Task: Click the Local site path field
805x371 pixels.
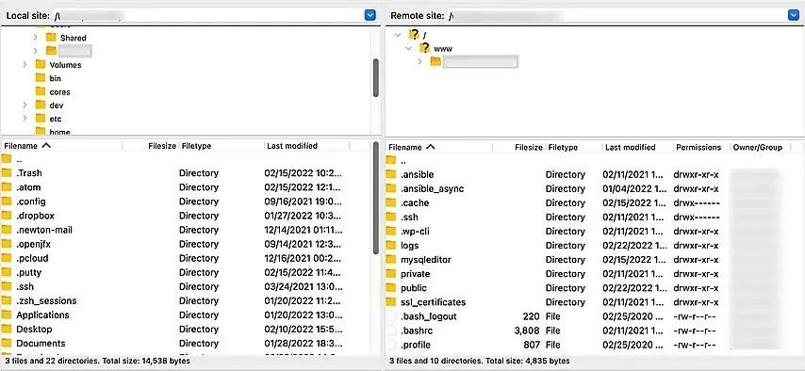Action: 207,16
